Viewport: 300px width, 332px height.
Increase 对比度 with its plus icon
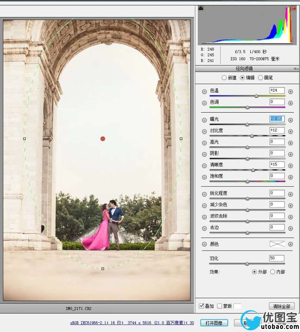(290, 131)
